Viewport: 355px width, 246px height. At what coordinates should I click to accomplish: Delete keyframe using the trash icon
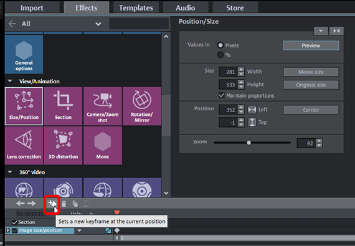click(64, 204)
